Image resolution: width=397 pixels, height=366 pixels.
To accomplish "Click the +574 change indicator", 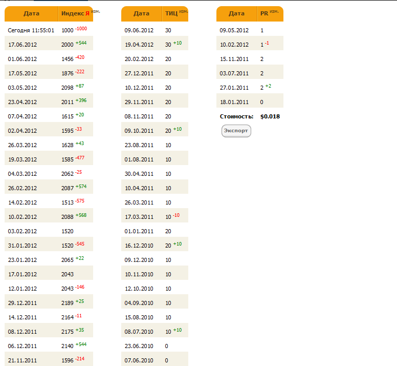I will [x=81, y=187].
